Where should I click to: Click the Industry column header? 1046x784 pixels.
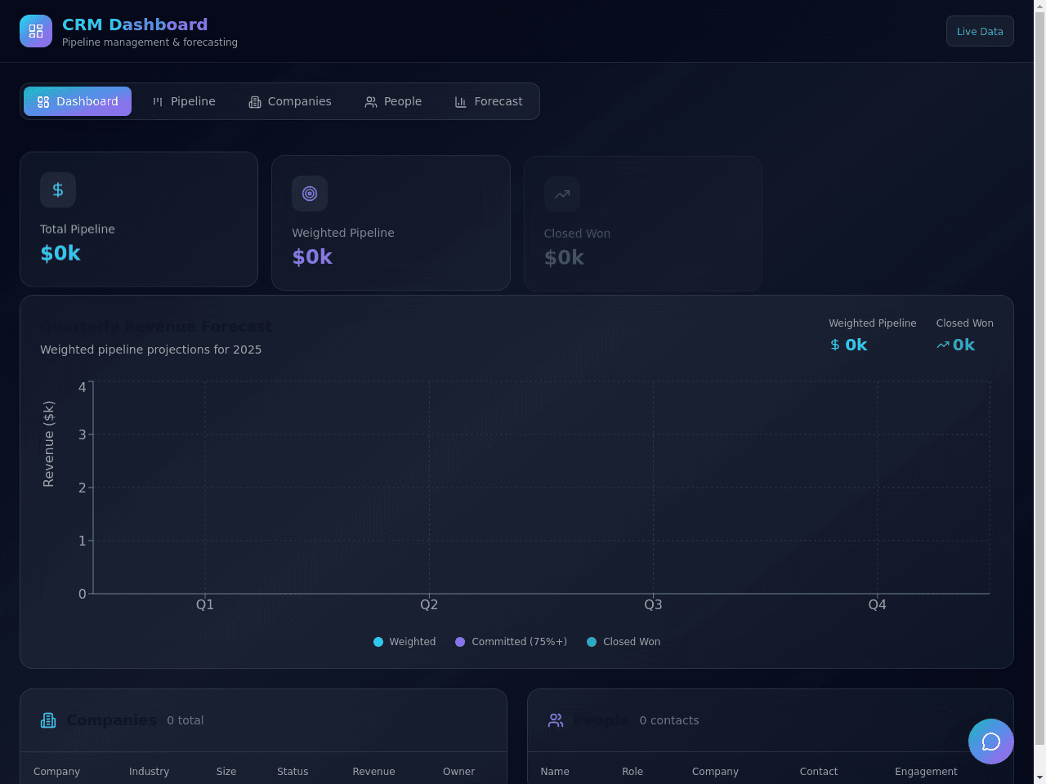149,772
